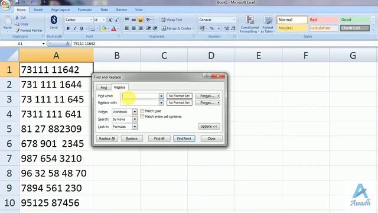Switch to the View ribbon tab
This screenshot has height=213, width=378.
tap(139, 10)
